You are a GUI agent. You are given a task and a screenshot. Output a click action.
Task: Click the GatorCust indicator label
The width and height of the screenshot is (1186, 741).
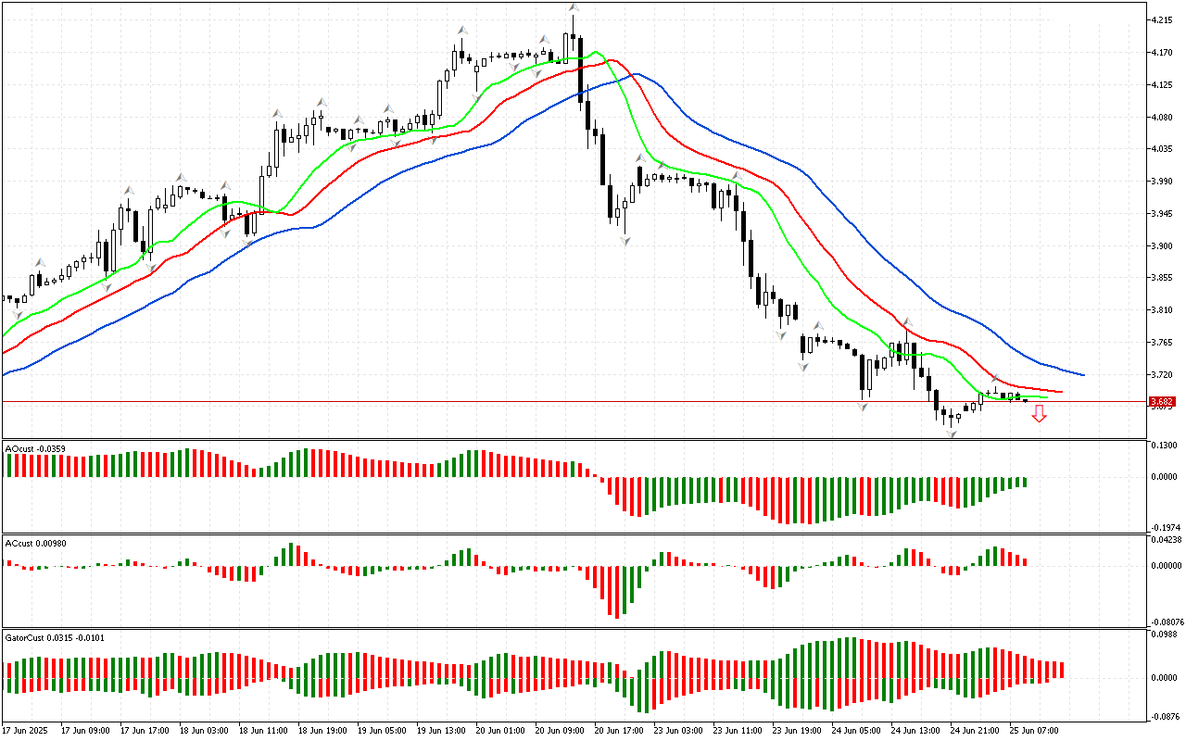[44, 638]
